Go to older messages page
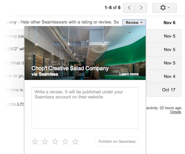The height and width of the screenshot is (154, 185). pyautogui.click(x=141, y=8)
